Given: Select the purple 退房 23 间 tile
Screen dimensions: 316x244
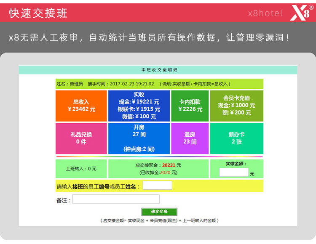Looking at the screenshot, I should (x=190, y=138).
